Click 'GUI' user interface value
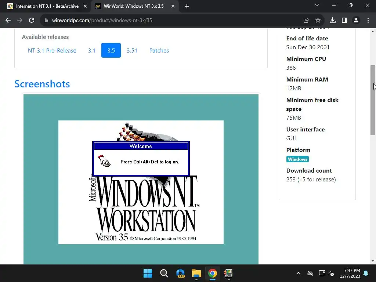 point(291,138)
